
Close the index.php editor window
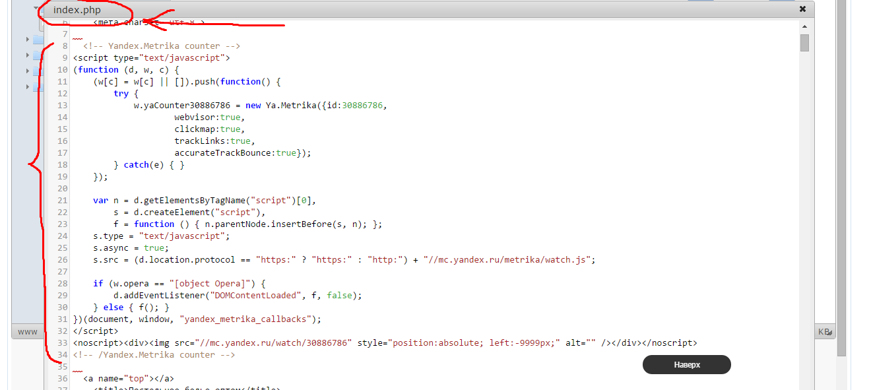pos(802,9)
